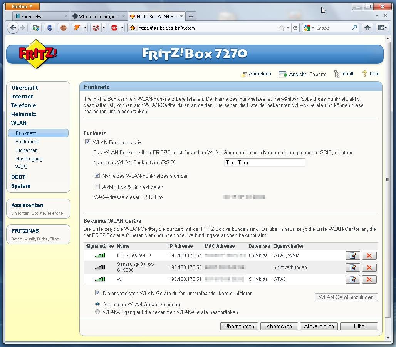Open the Firefox application menu
Screen dimensions: 396x347
click(22, 6)
